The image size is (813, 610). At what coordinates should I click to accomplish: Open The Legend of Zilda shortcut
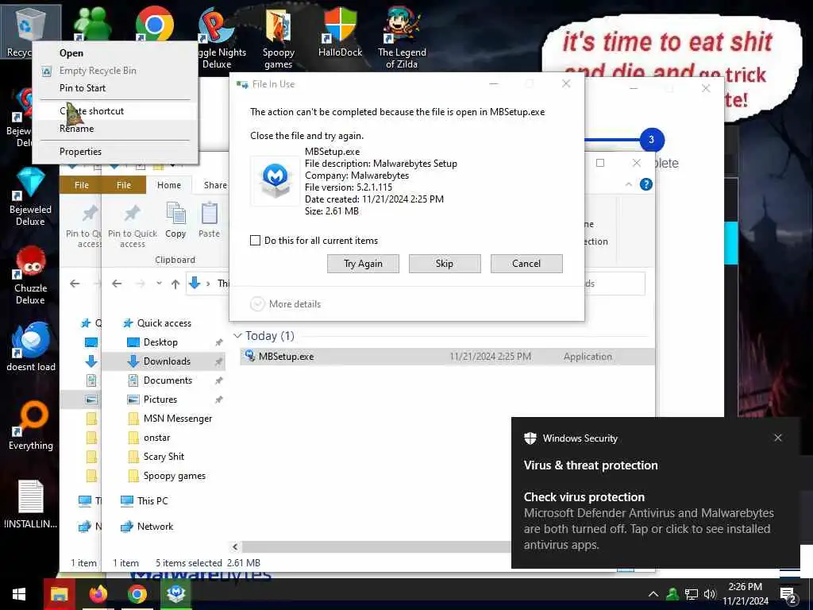click(402, 38)
